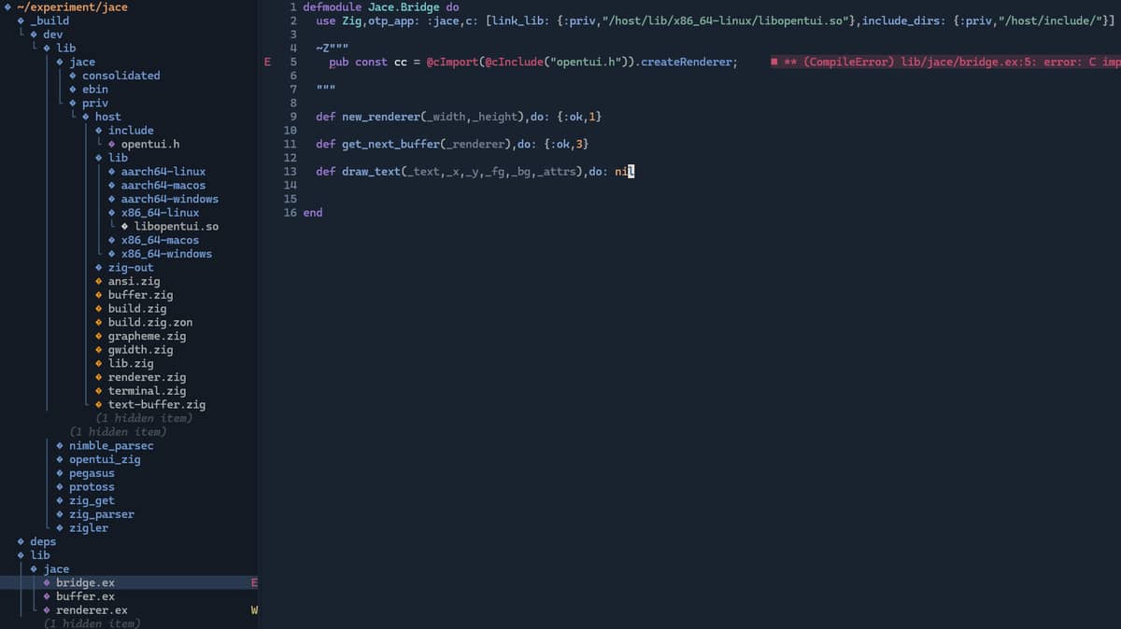Click the bridge.ex Elixir file icon
The image size is (1121, 629).
pyautogui.click(x=47, y=583)
